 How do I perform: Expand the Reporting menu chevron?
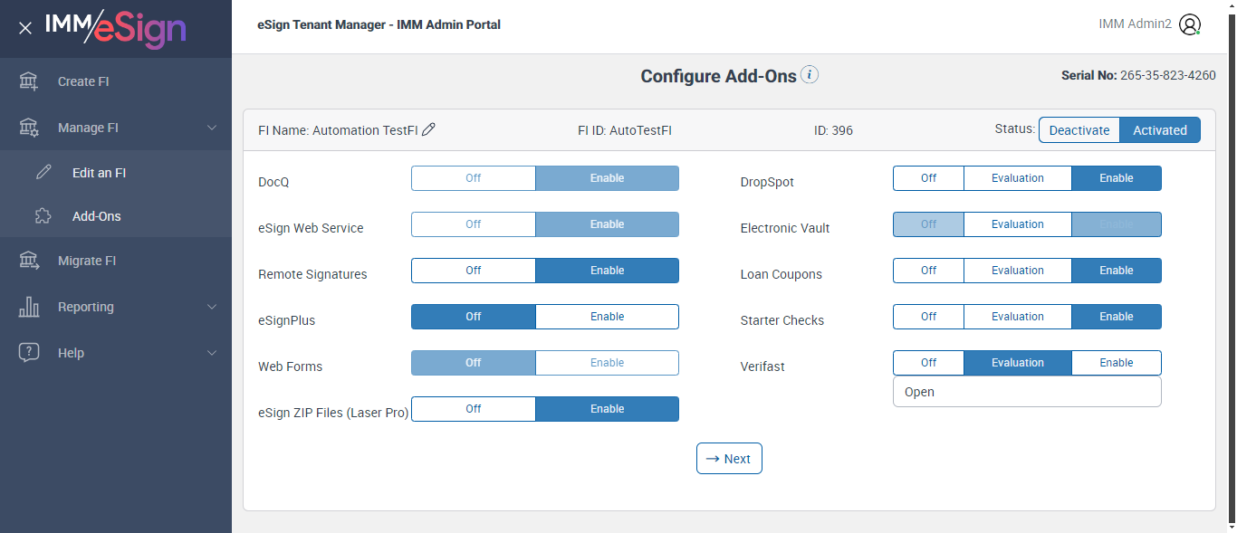point(212,307)
